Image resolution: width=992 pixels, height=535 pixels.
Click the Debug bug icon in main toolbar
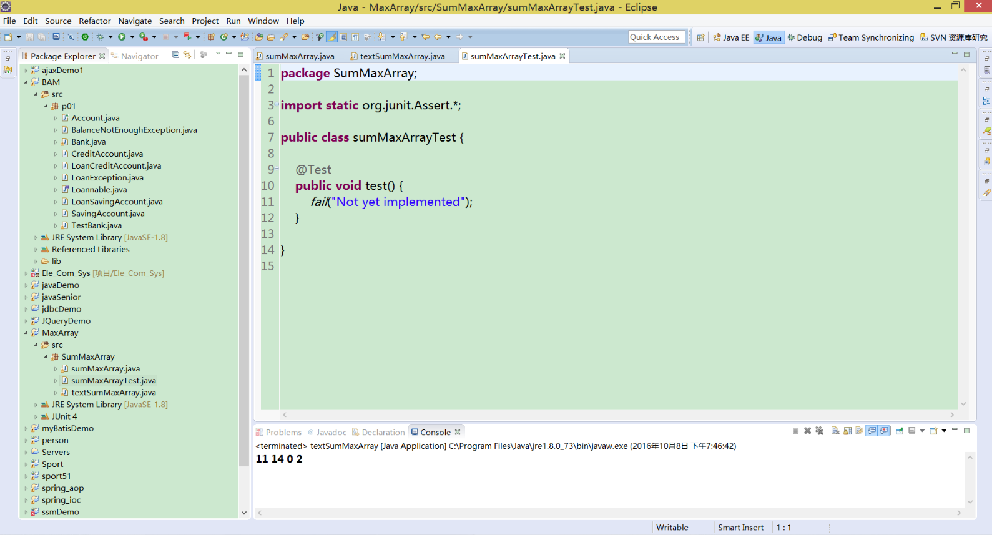100,37
